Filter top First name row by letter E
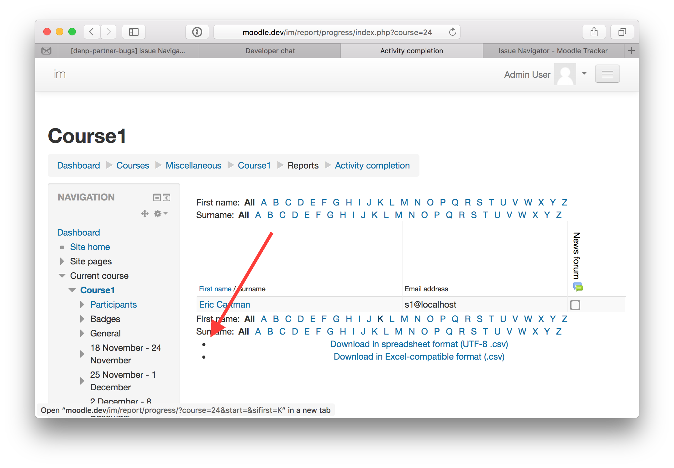 click(313, 202)
